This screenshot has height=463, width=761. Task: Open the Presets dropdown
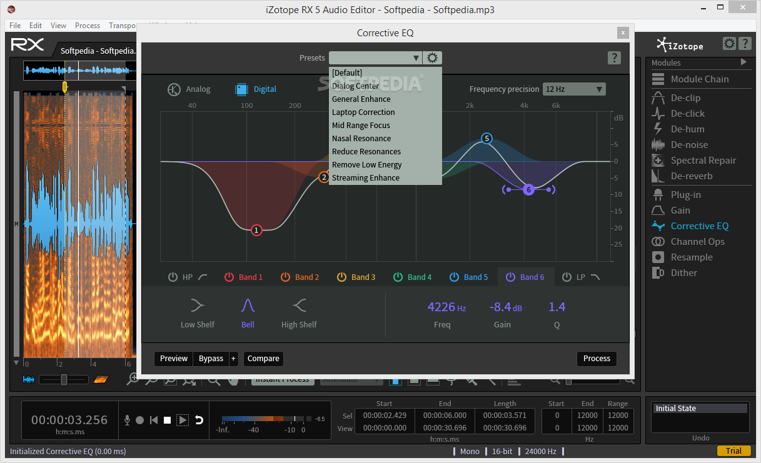(376, 58)
